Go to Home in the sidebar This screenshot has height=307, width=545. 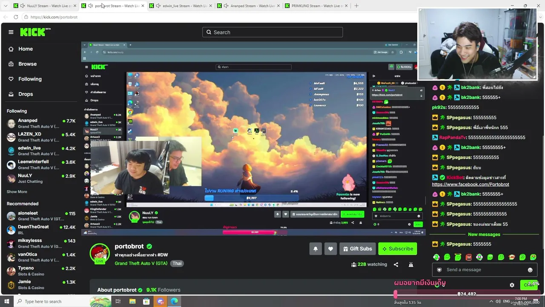26,49
